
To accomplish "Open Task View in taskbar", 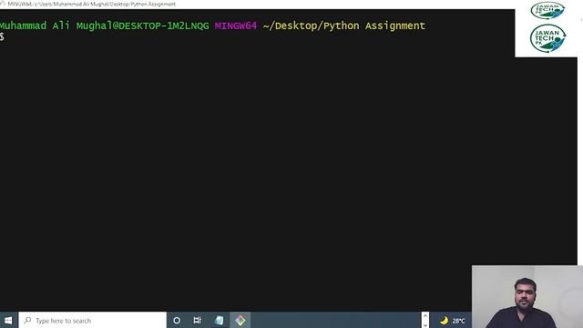I will 198,320.
